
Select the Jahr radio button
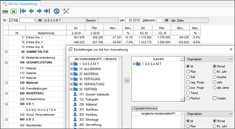(215, 82)
